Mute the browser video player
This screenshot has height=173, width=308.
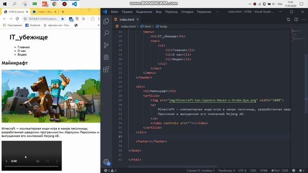pos(38,161)
